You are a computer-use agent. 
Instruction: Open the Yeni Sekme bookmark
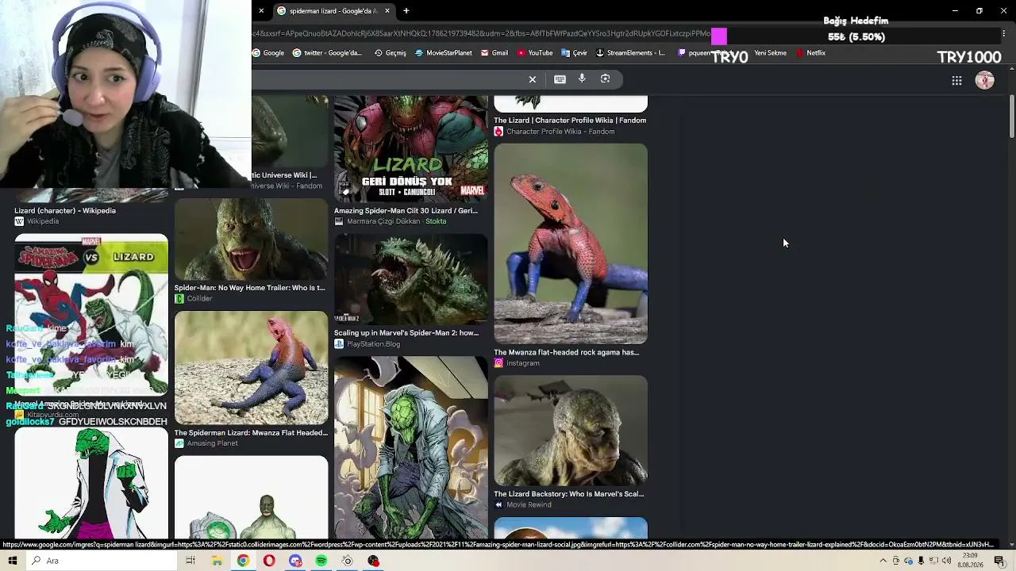pos(770,53)
